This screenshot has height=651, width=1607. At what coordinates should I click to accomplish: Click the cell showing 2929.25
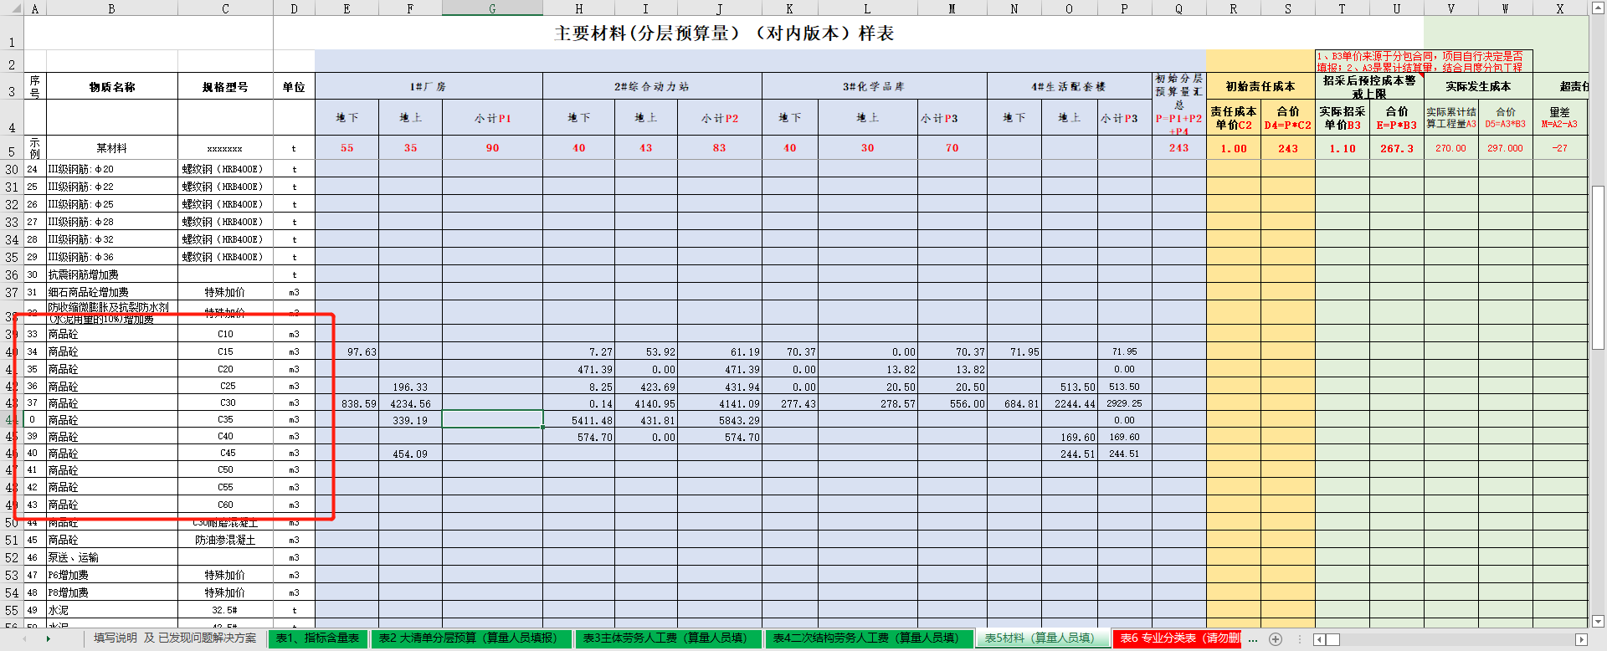click(1124, 403)
